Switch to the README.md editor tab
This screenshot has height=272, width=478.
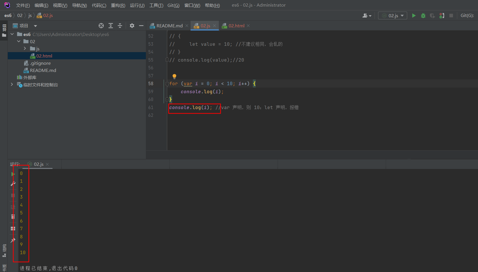169,26
